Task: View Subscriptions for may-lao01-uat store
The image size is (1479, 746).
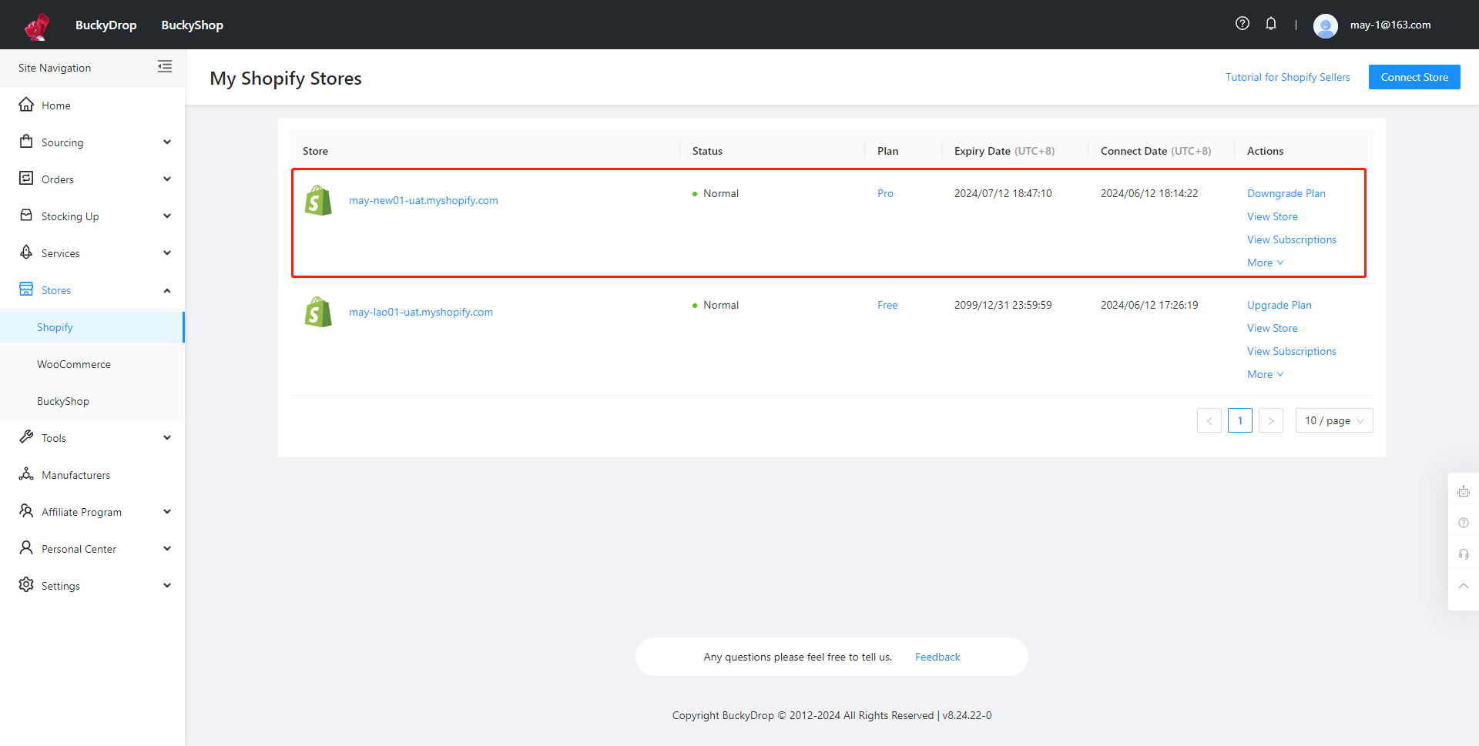Action: point(1292,351)
